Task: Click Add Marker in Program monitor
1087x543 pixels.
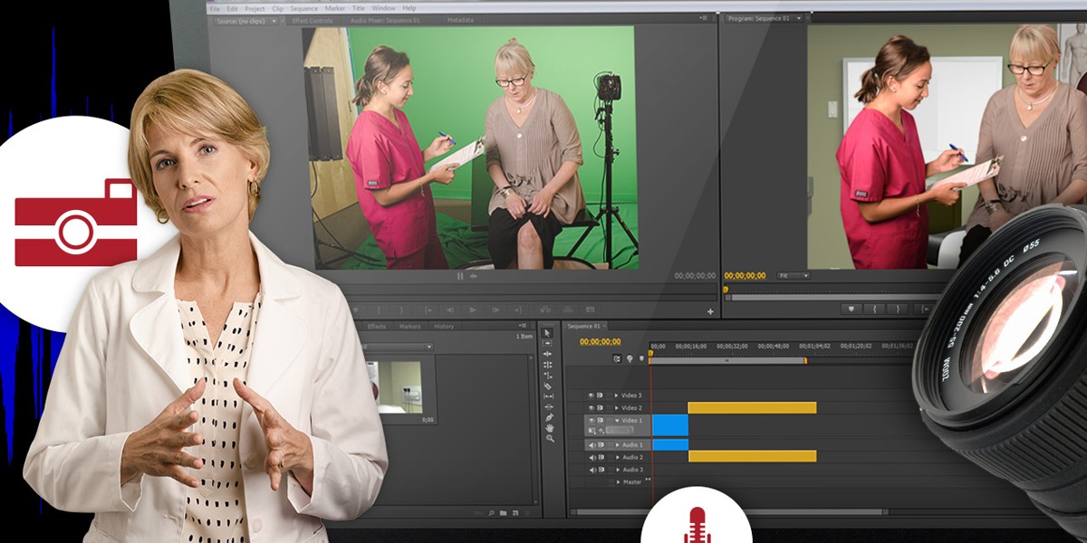Action: (851, 309)
